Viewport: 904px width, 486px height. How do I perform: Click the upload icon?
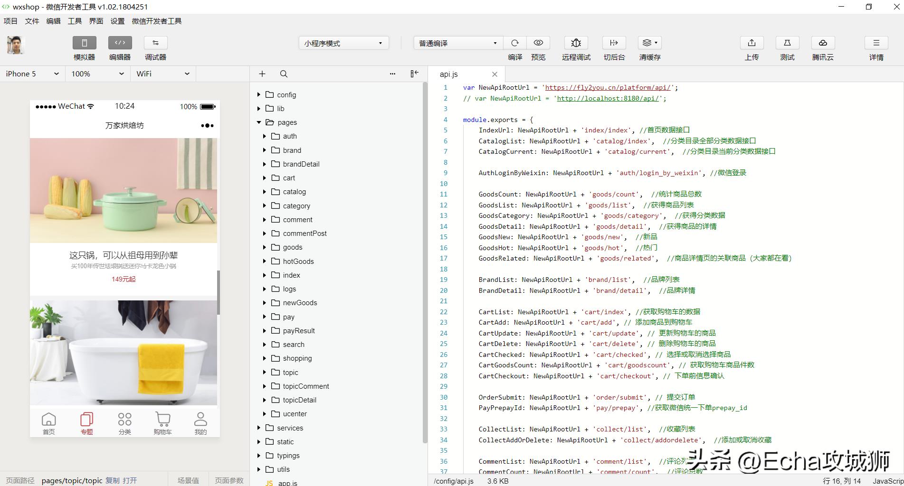tap(752, 43)
